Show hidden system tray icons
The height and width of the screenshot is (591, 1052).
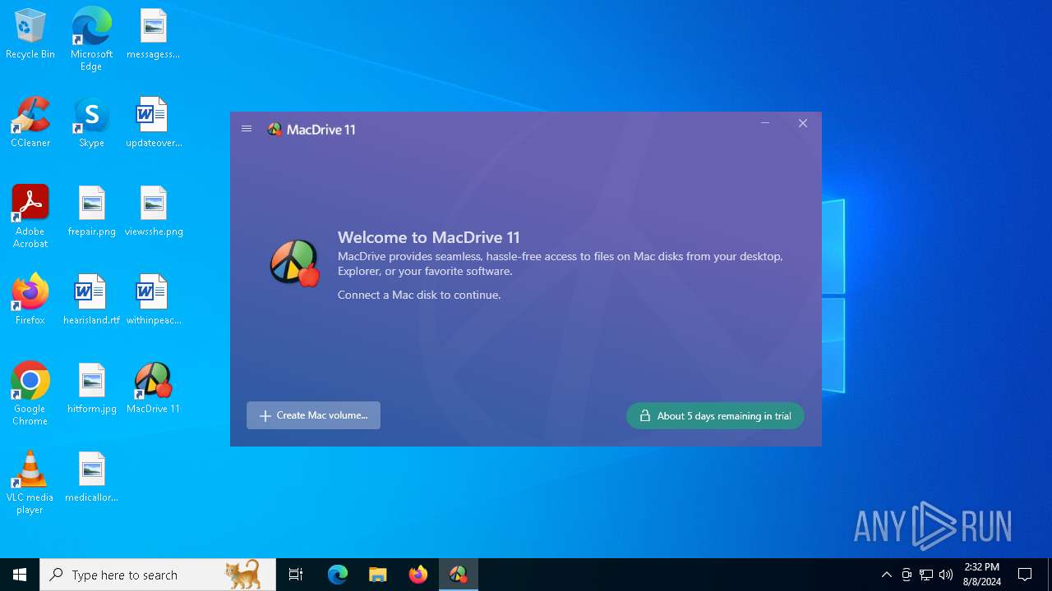tap(887, 575)
